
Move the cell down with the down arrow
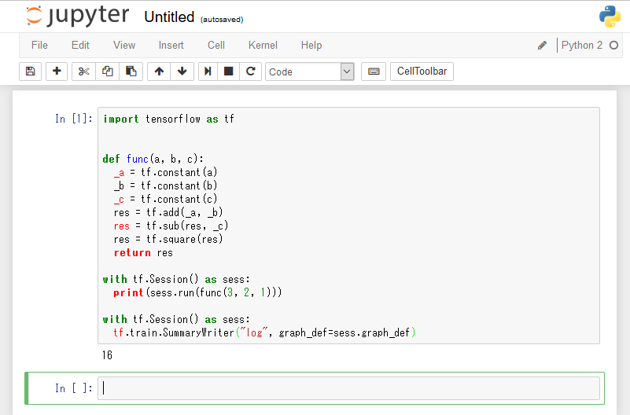coord(182,72)
